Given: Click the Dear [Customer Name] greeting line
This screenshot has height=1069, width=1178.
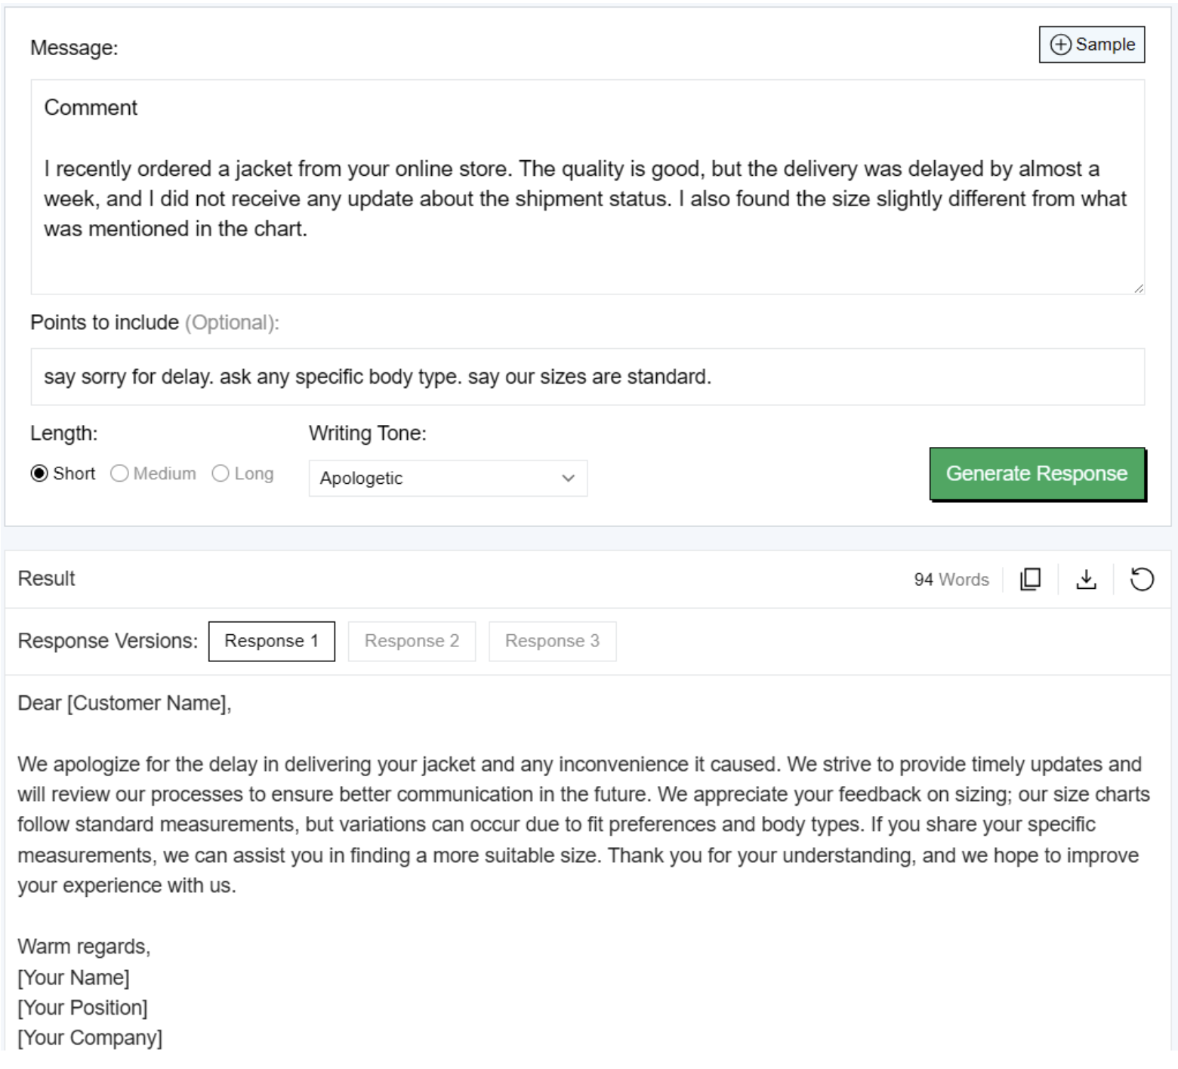Looking at the screenshot, I should [x=125, y=703].
